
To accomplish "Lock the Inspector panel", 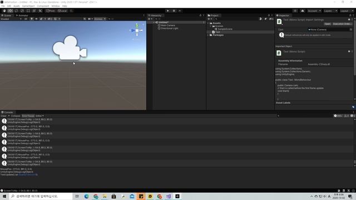I will [x=350, y=16].
